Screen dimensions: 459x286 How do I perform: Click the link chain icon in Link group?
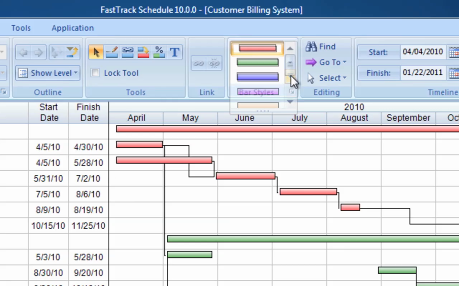(198, 63)
